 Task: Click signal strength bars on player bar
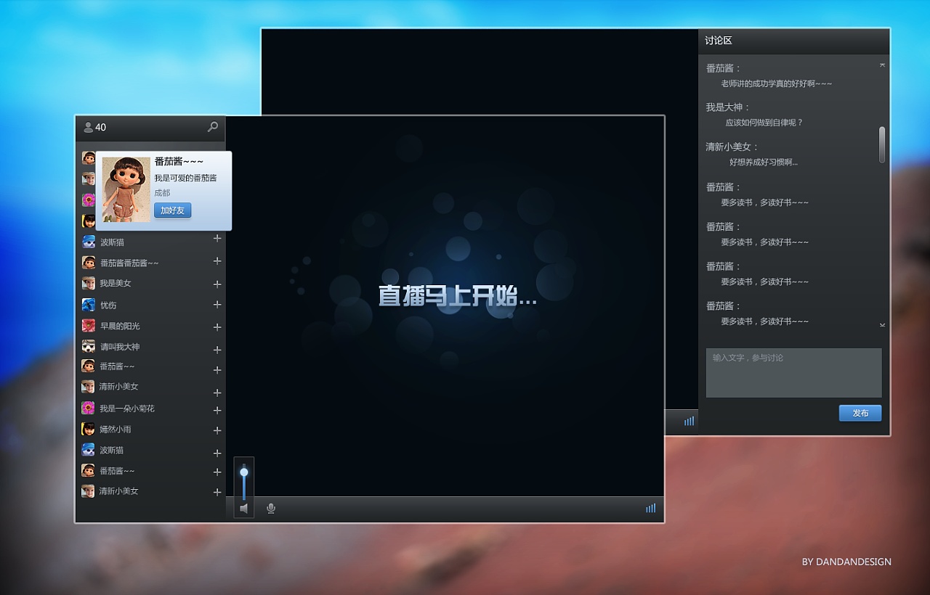[650, 508]
